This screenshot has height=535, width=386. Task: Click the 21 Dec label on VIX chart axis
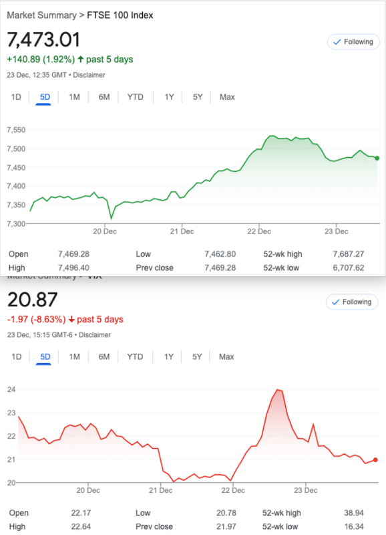[x=160, y=490]
